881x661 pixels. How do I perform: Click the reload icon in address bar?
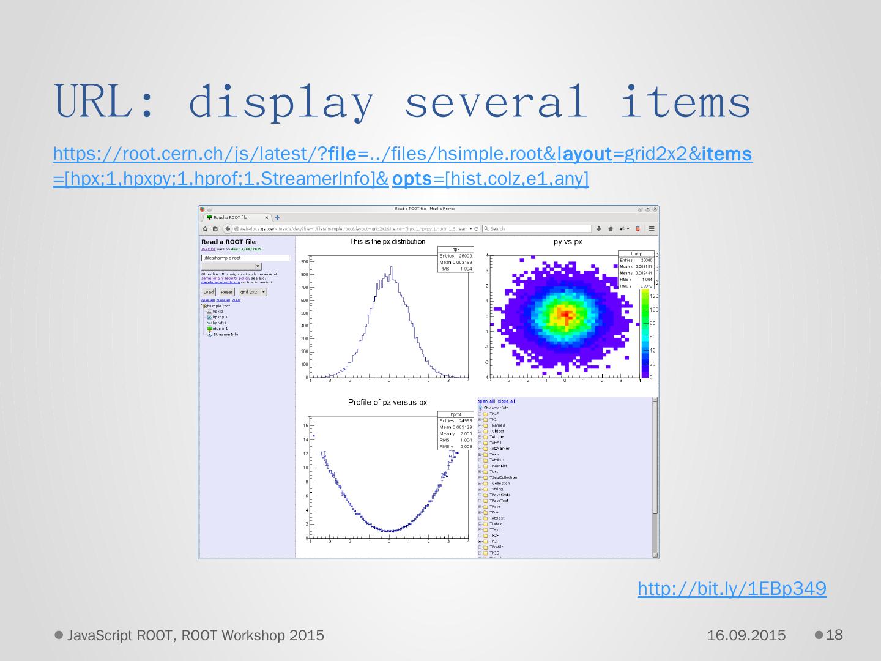(477, 229)
